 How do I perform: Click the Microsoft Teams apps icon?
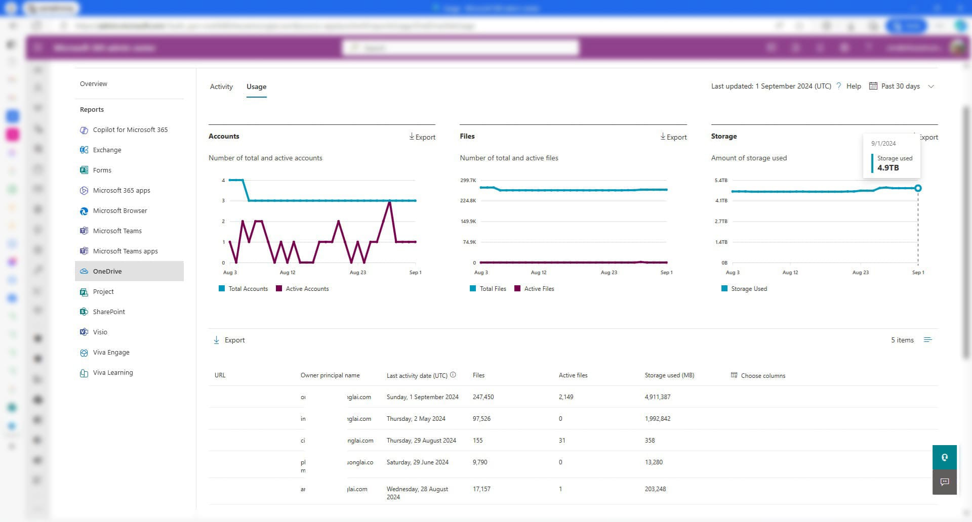[x=84, y=251]
